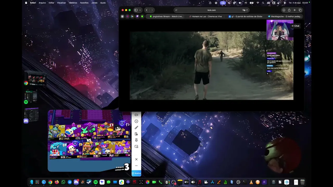Open Spotify from the Dock
The image size is (333, 187).
point(95,182)
